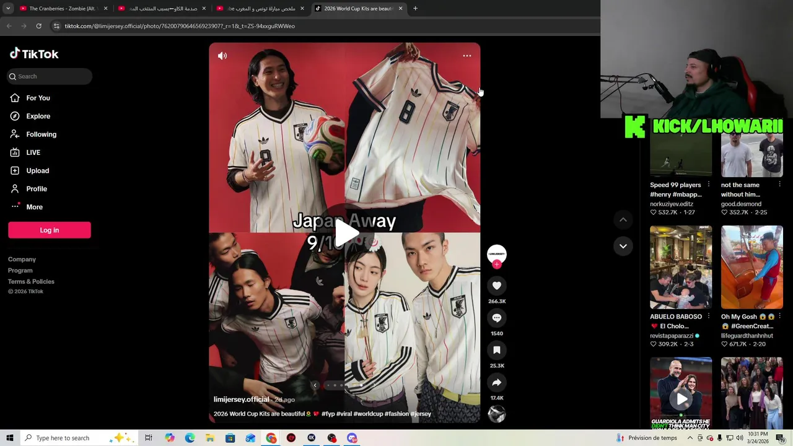The image size is (793, 446).
Task: Go to the Following feed
Action: 41,134
